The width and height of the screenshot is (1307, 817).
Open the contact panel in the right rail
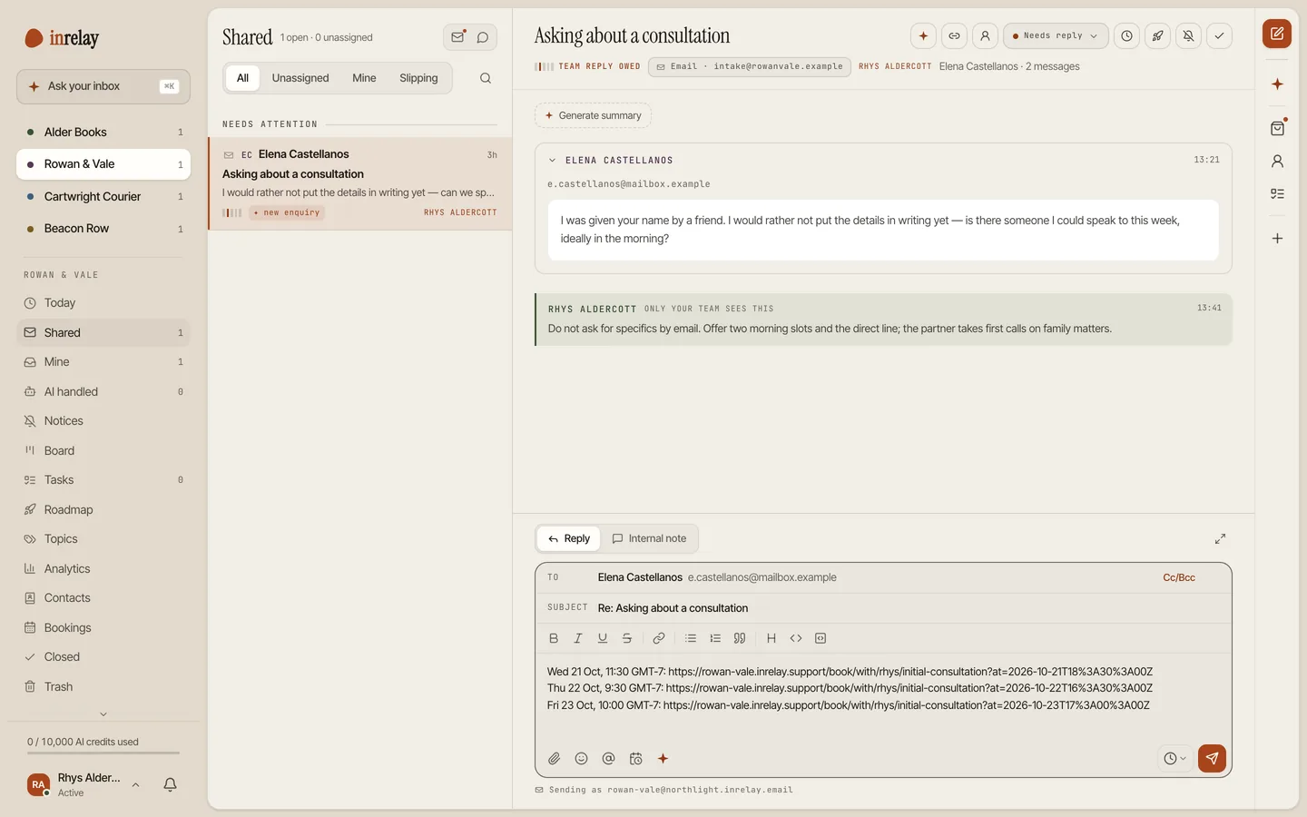[x=1277, y=162]
